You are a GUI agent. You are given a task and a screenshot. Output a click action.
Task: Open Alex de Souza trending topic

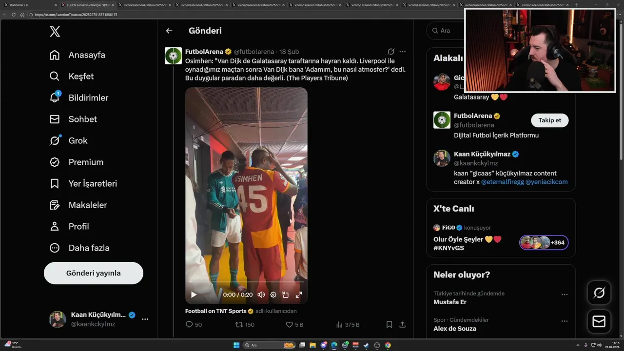(x=455, y=328)
